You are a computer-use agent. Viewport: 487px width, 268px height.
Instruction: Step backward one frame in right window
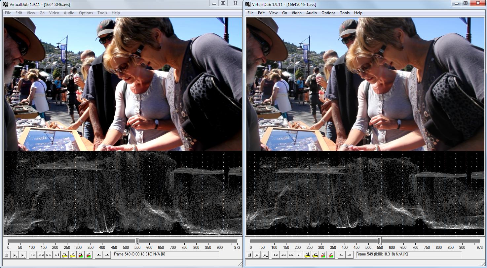(283, 255)
